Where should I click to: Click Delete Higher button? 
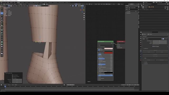[x=155, y=56]
